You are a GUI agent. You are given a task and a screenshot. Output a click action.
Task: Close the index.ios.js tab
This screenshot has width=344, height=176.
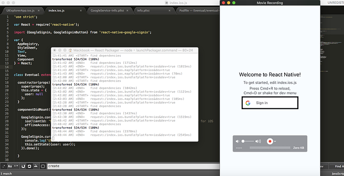tap(81, 10)
